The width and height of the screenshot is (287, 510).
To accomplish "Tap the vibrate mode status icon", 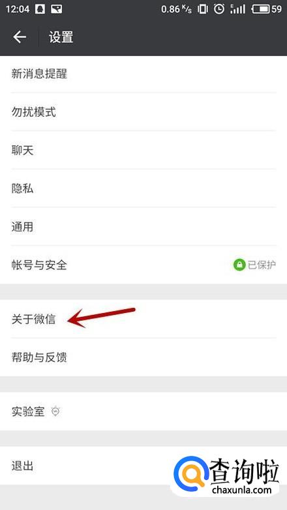I will 202,9.
